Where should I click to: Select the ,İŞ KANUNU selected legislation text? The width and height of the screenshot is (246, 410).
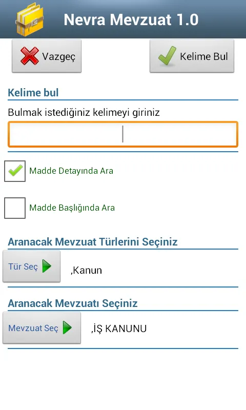(x=119, y=329)
